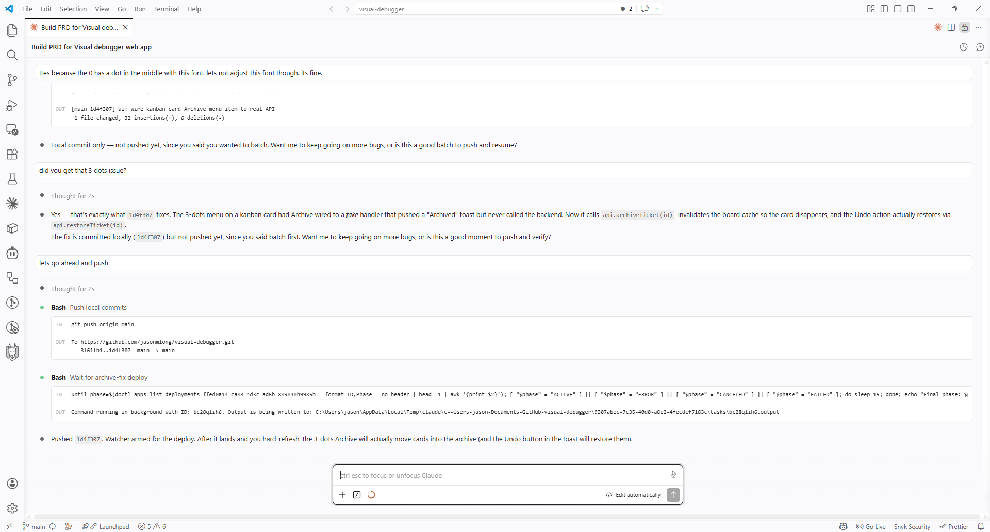Click the slash command icon in input box
The width and height of the screenshot is (990, 532).
click(357, 495)
